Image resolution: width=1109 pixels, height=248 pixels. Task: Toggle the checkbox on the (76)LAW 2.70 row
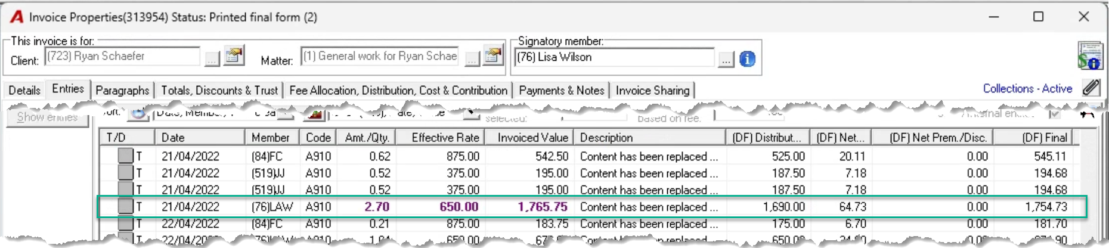(x=125, y=206)
